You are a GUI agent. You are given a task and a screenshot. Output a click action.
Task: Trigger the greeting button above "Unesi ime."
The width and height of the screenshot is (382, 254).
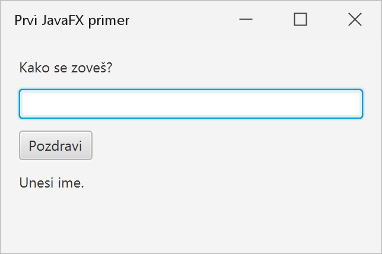pos(56,145)
